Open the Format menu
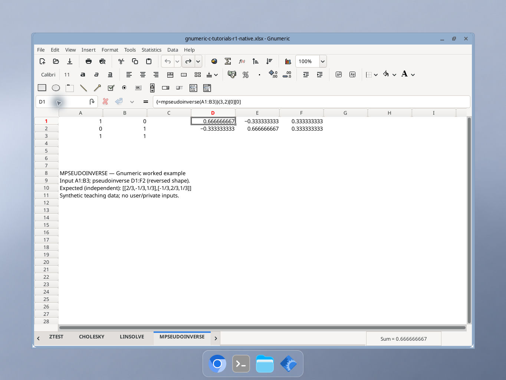 (110, 50)
